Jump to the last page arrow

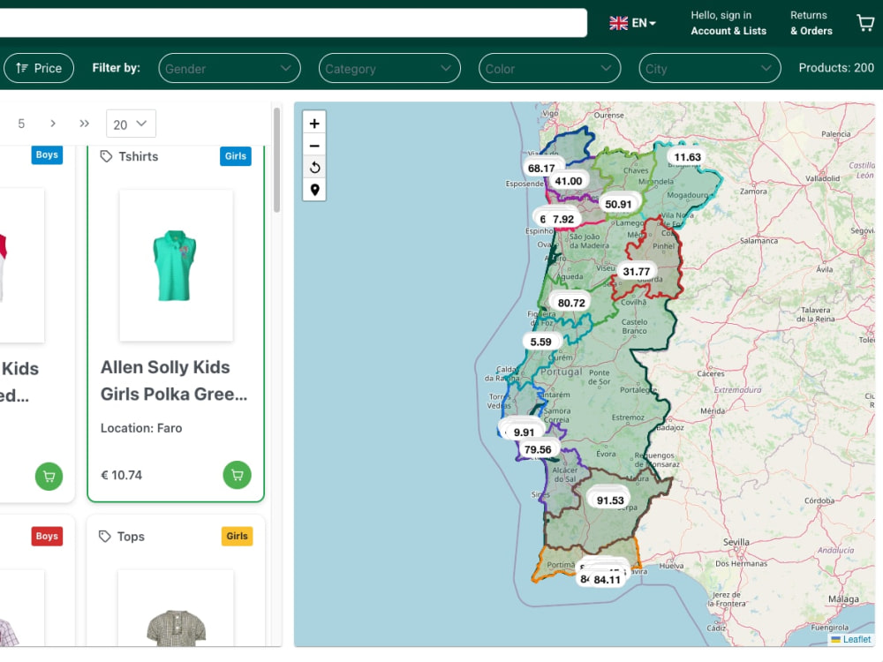click(x=85, y=124)
